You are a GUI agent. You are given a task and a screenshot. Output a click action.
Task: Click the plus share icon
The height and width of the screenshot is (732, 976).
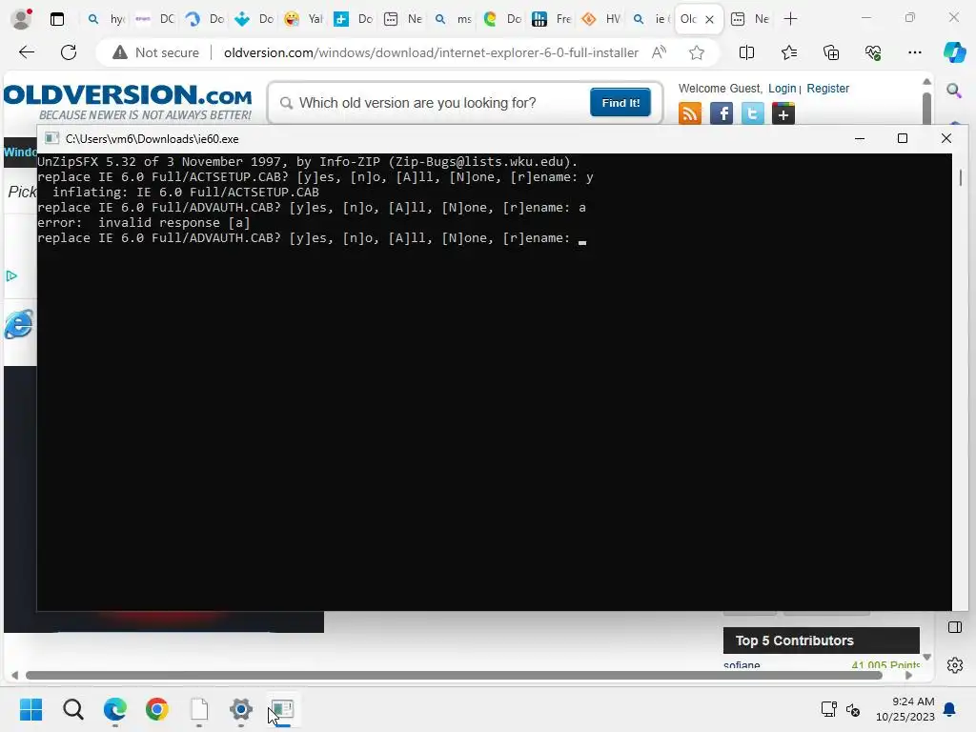point(783,113)
